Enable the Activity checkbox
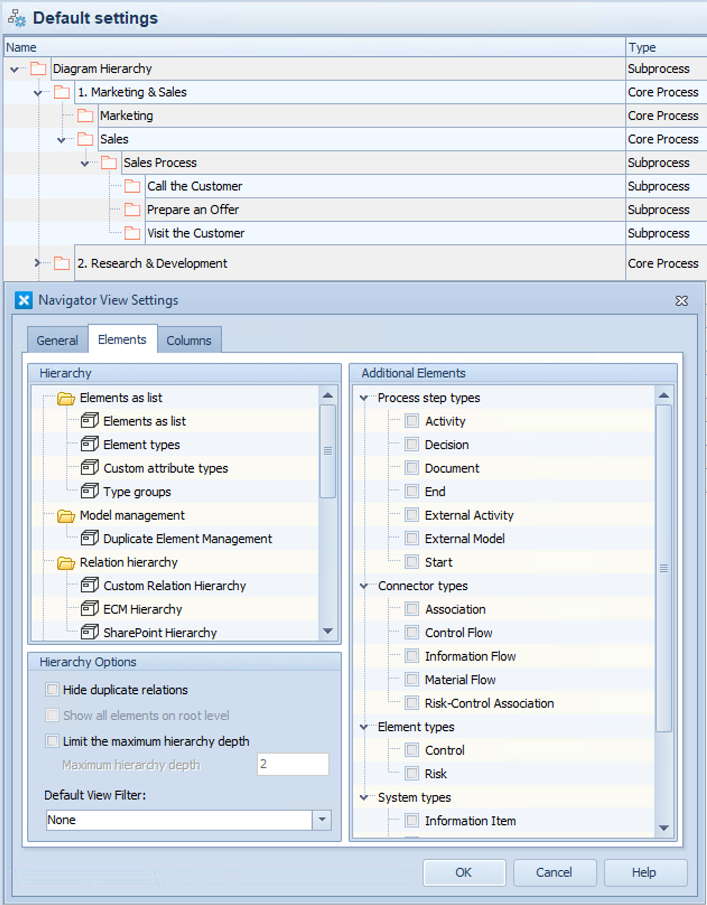This screenshot has height=905, width=707. tap(412, 421)
